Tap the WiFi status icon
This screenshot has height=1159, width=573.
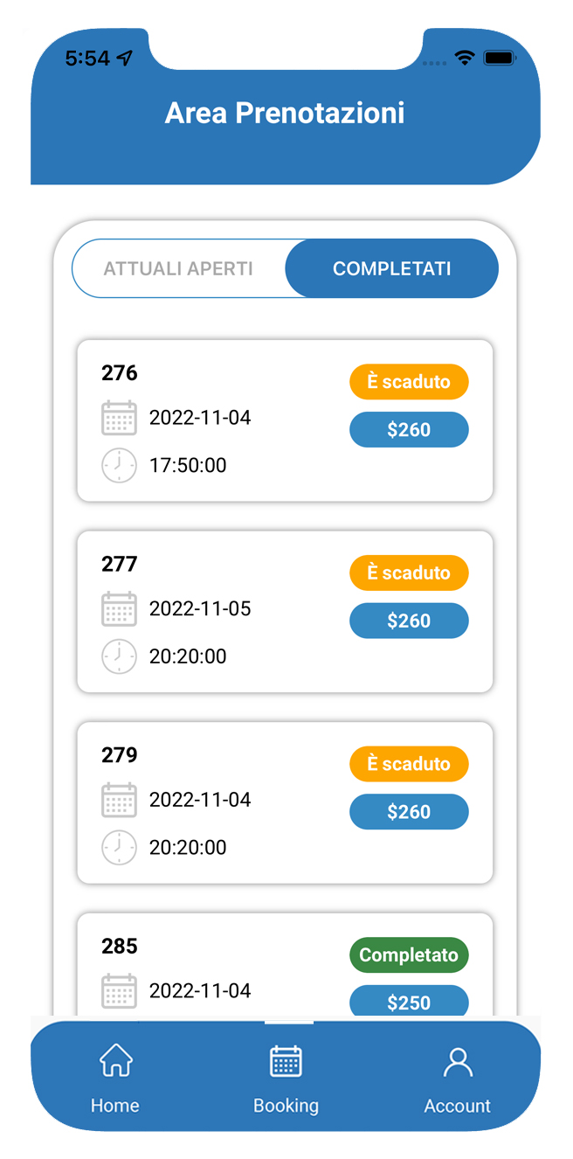(x=465, y=58)
